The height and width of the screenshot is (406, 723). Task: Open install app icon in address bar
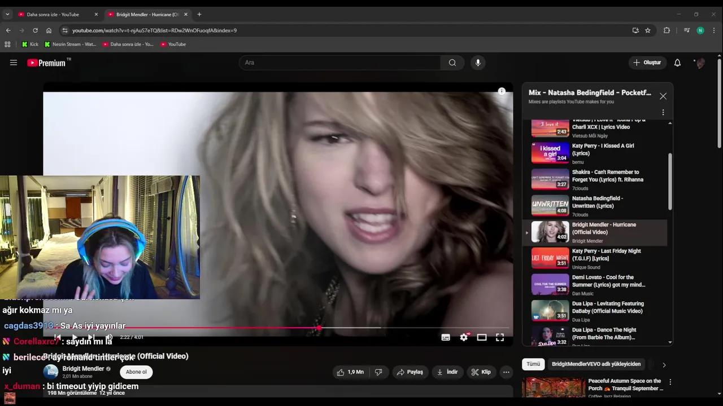635,30
